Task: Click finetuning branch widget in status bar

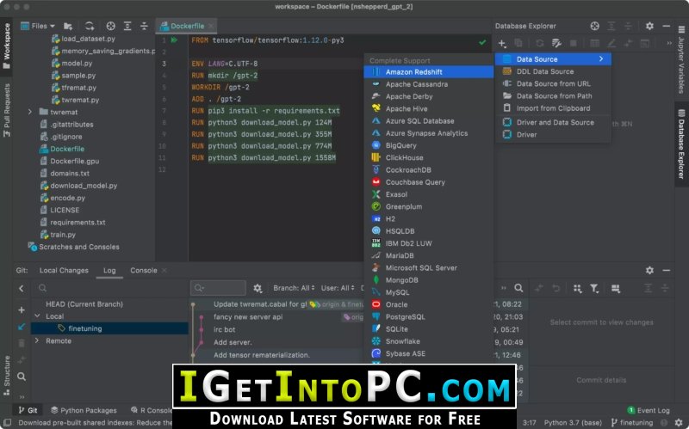Action: (x=632, y=422)
